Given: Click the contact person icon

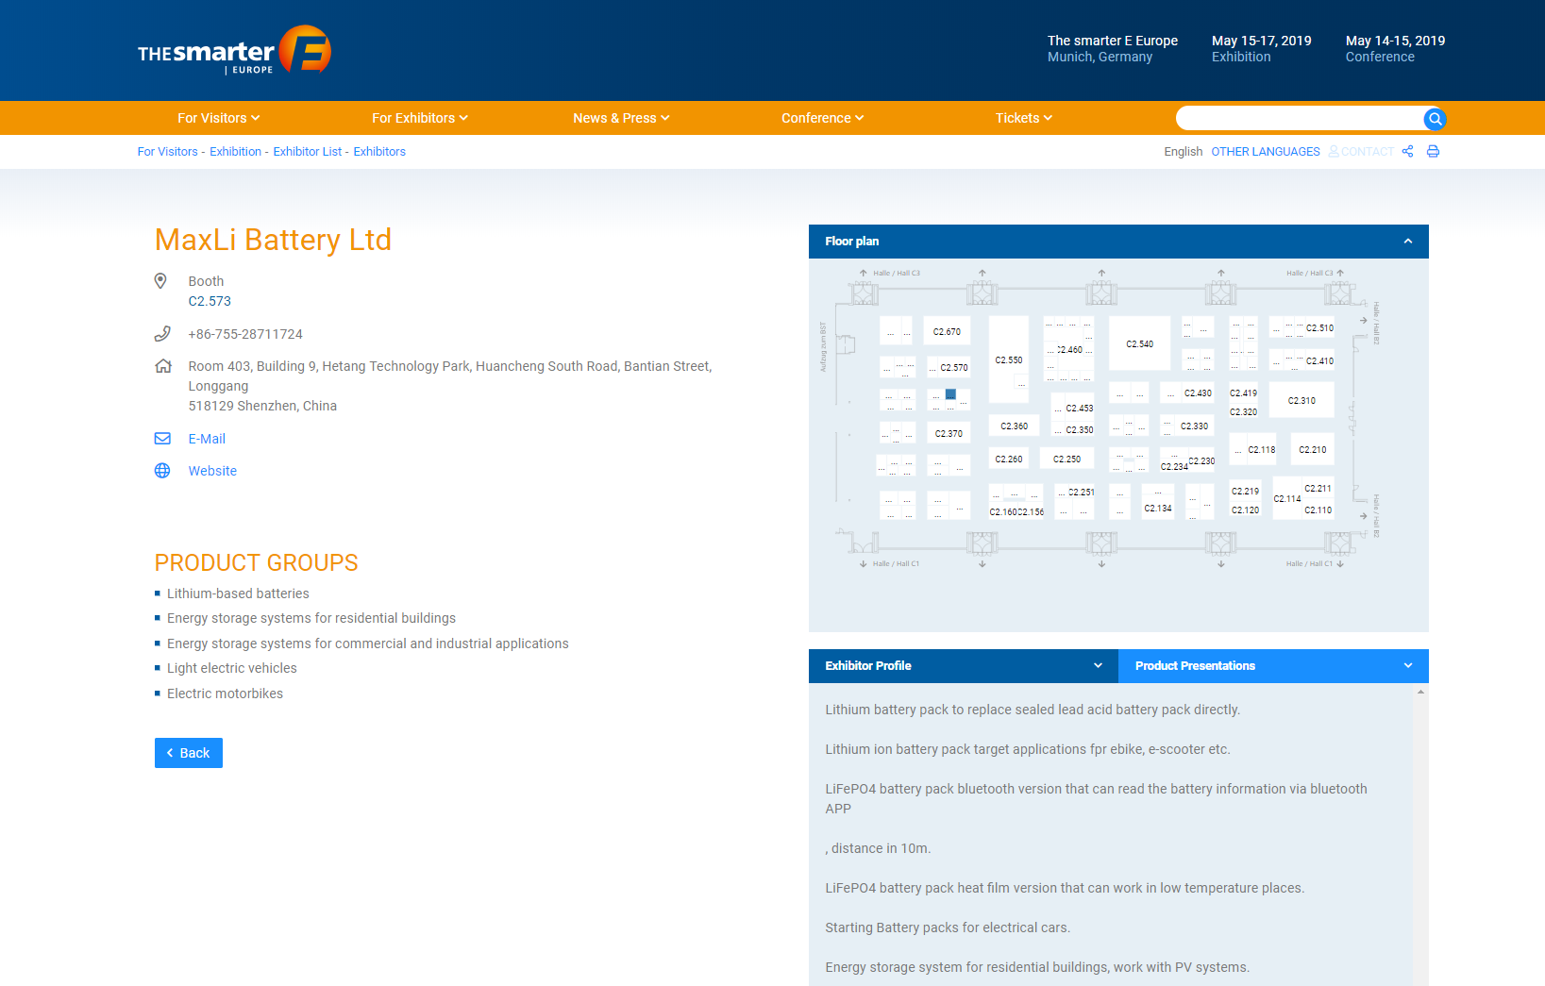Looking at the screenshot, I should (1334, 151).
